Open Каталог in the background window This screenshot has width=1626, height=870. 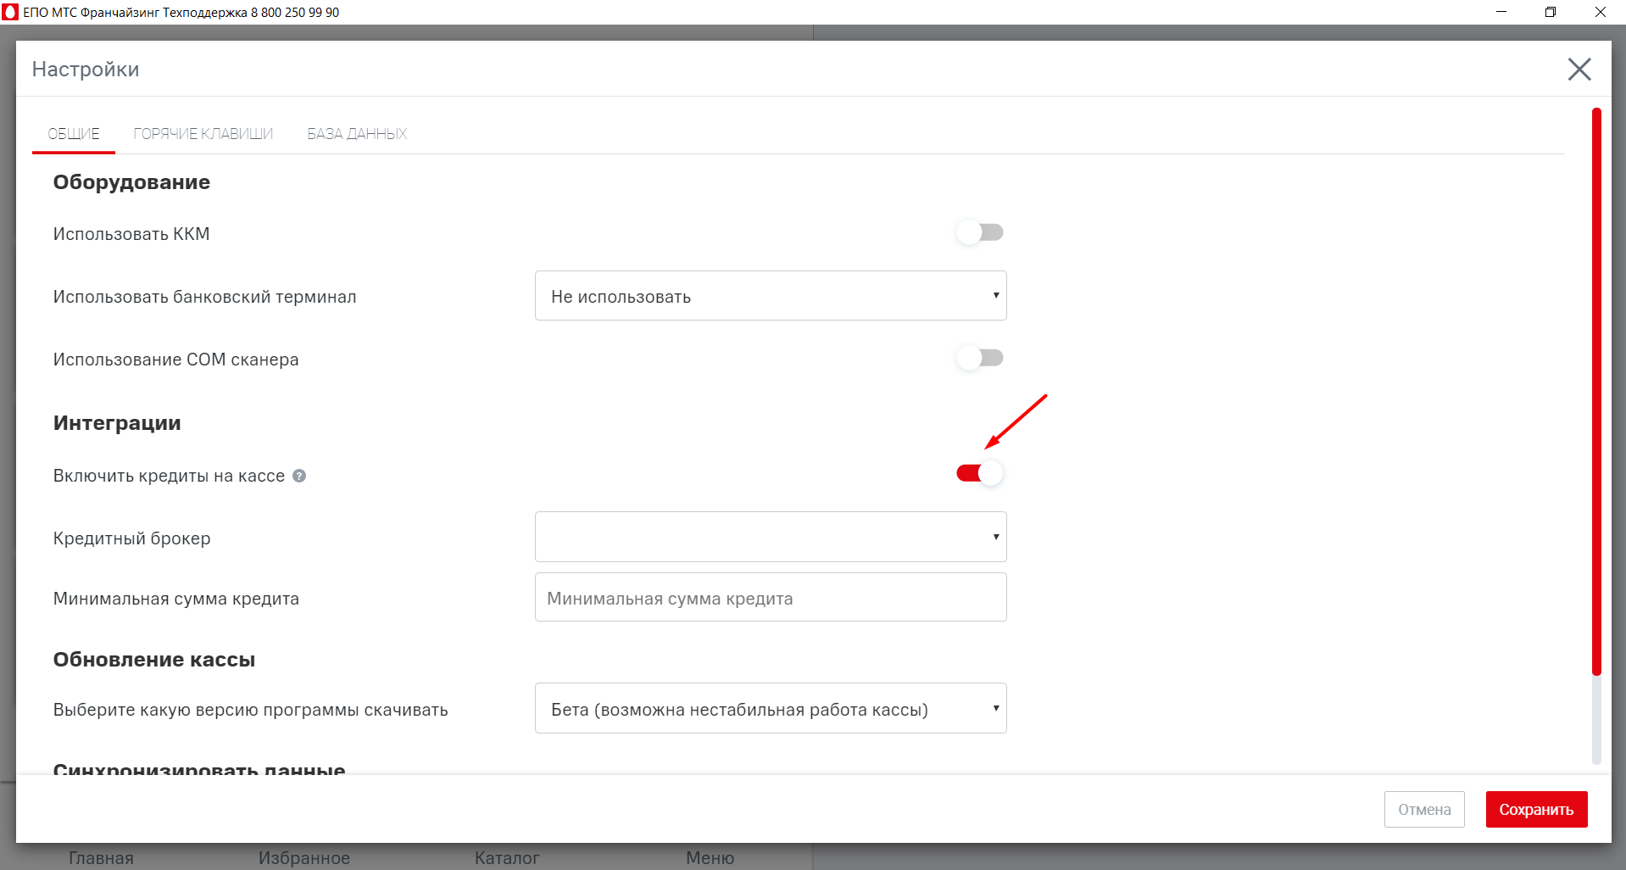click(x=507, y=857)
